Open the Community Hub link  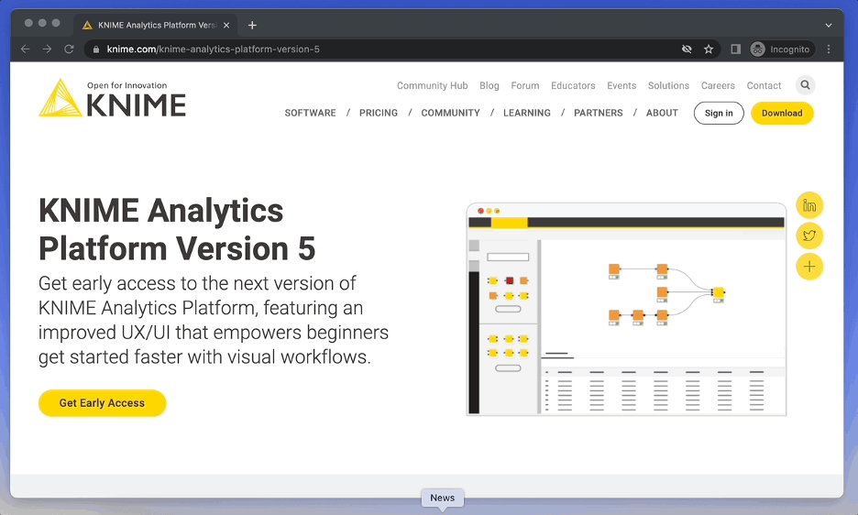tap(432, 85)
